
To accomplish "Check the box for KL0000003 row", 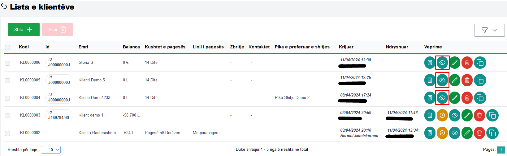I will click(7, 116).
